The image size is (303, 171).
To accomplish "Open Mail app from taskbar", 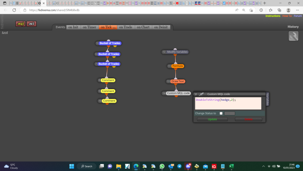I will tap(205, 166).
